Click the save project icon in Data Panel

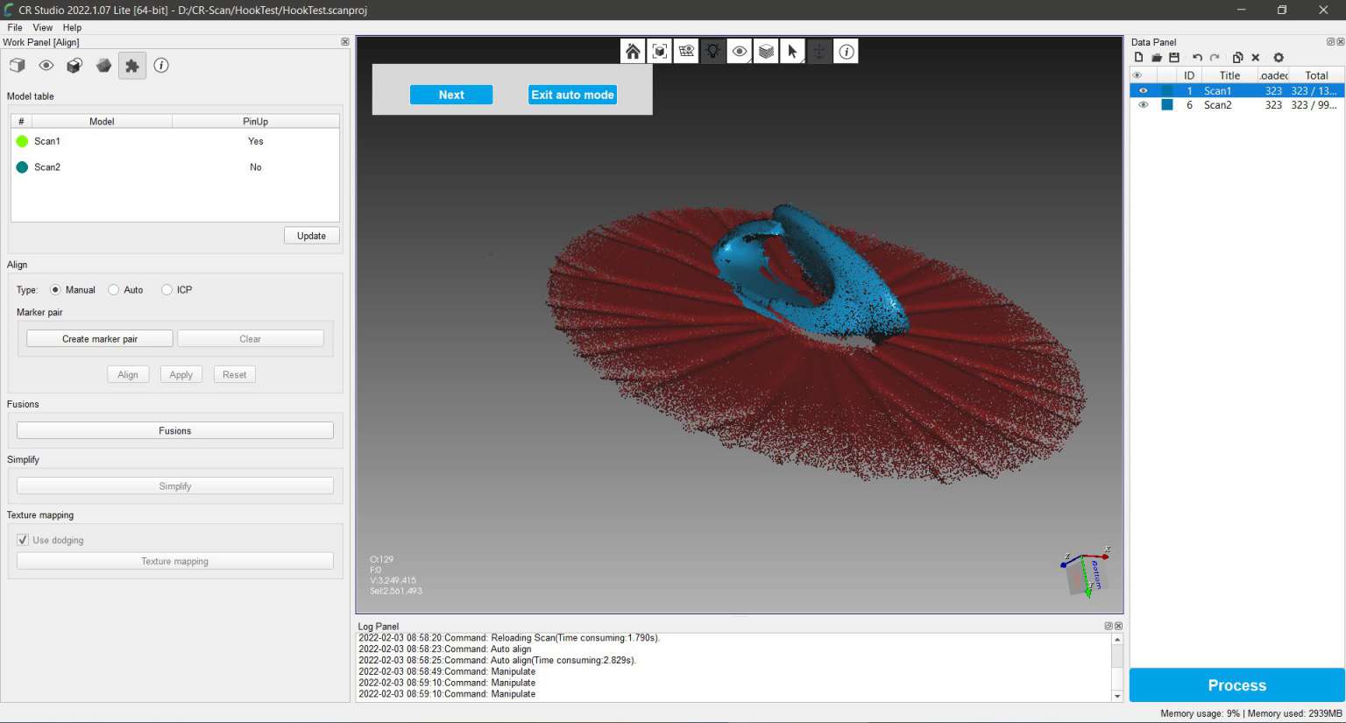tap(1173, 57)
